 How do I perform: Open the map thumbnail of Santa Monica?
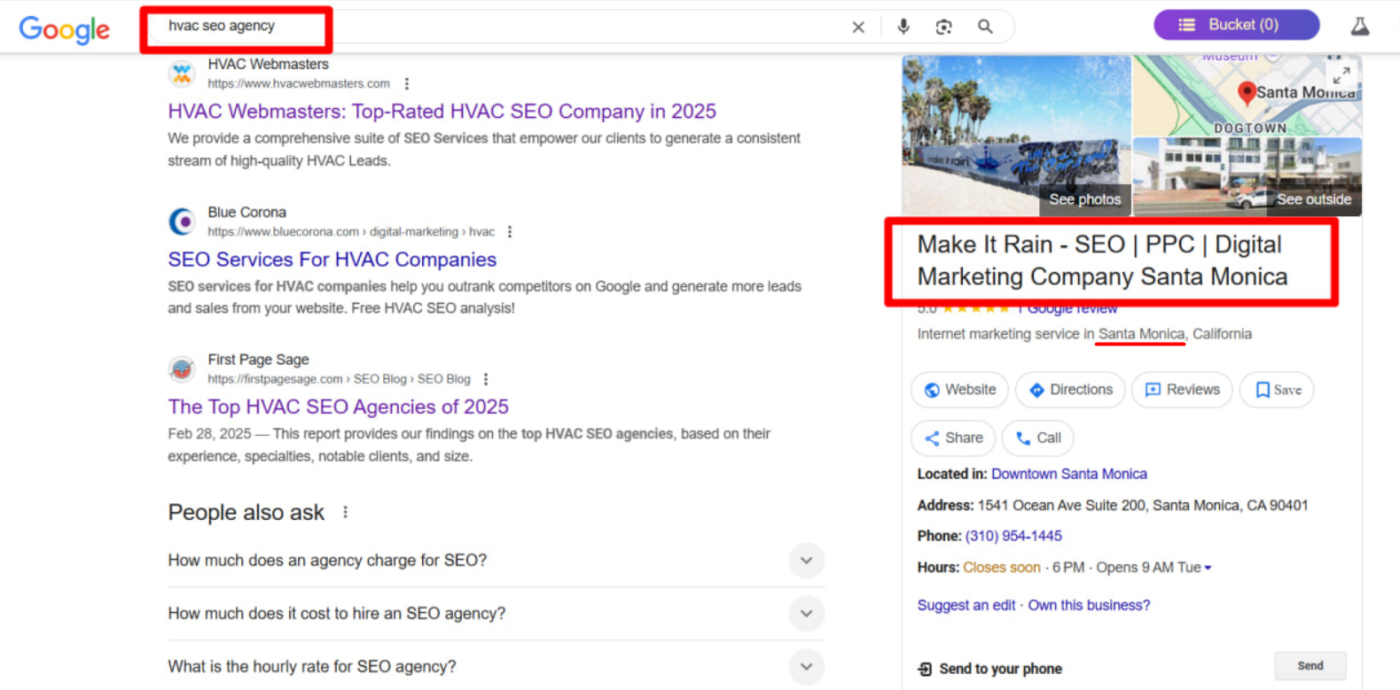pos(1247,96)
